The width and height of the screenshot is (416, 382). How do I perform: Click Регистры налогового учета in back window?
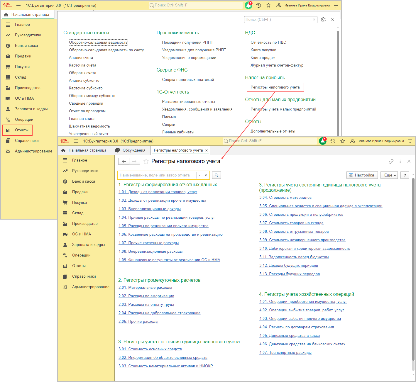[x=275, y=87]
